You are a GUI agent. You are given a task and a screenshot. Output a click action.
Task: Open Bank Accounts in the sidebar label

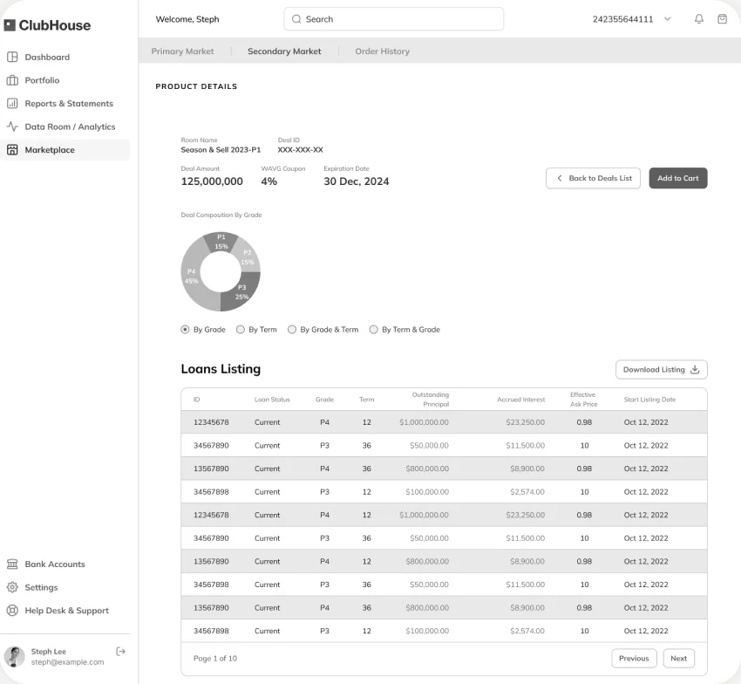(55, 564)
